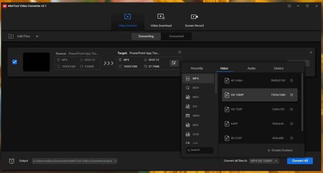323x173 pixels.
Task: Edit the HD 1080P preset settings
Action: point(291,95)
